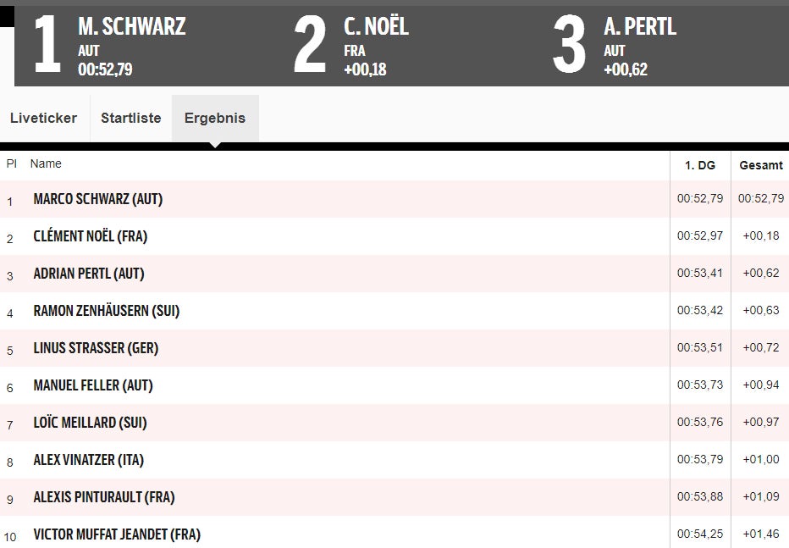This screenshot has width=789, height=548.
Task: Select Marco Schwarz (AUT) in results
Action: [x=97, y=200]
